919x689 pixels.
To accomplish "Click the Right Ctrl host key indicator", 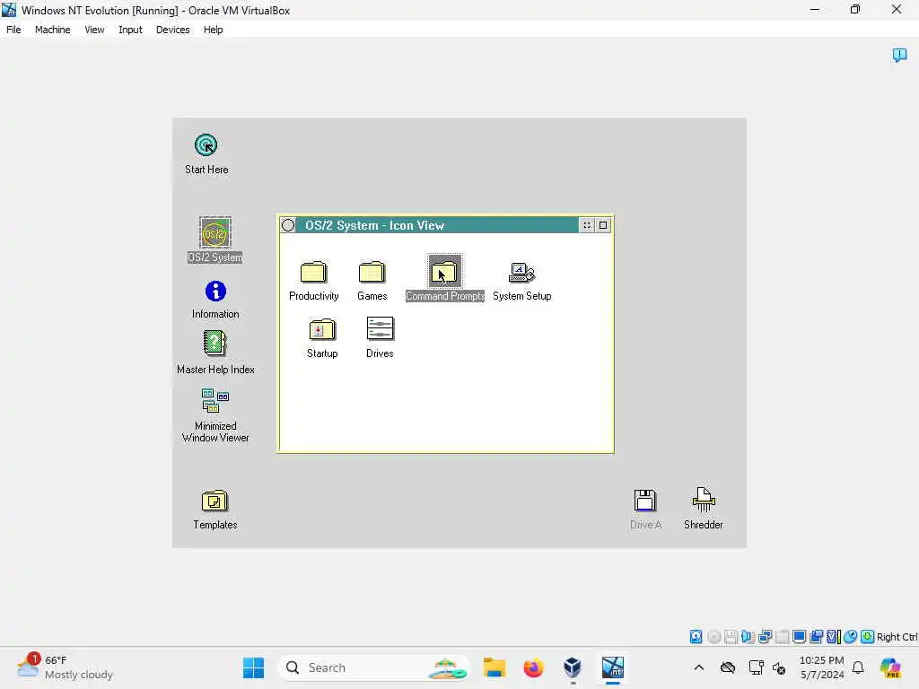I will 897,637.
